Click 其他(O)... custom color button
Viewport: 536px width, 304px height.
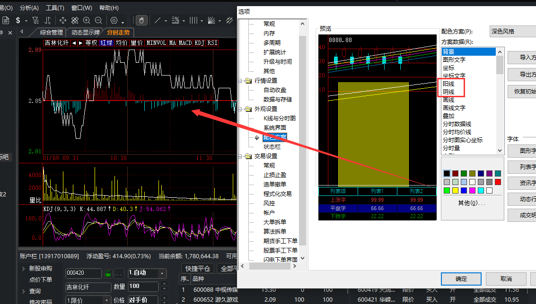pos(472,203)
